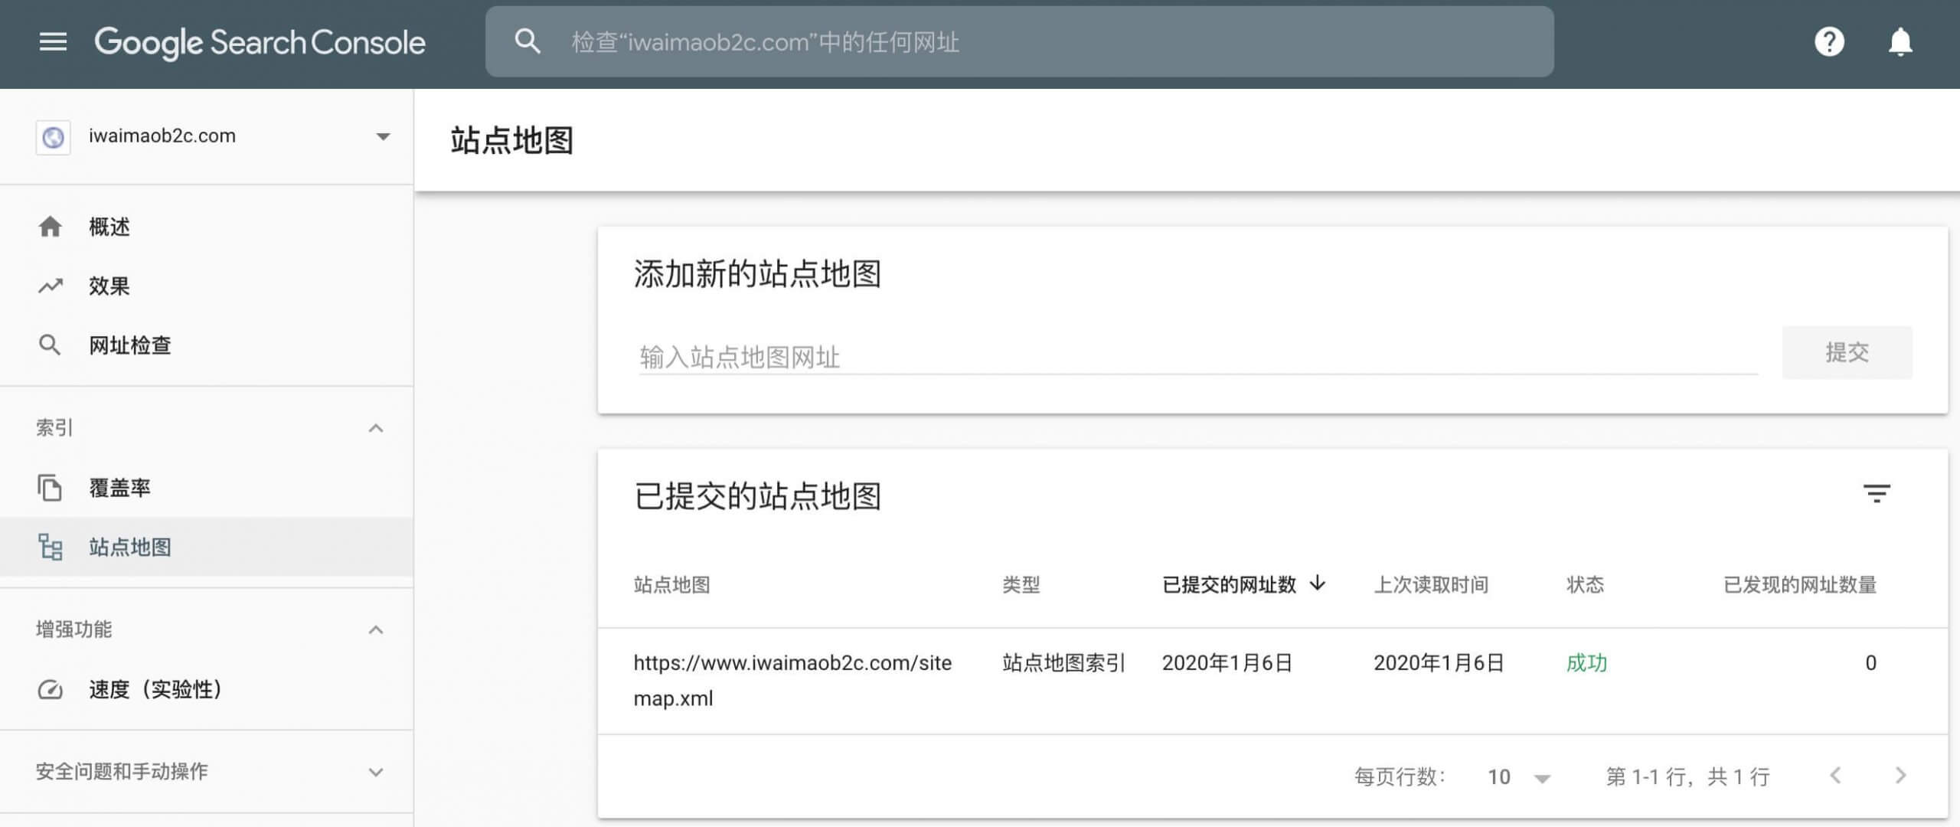Open the filter icon for submitted sitemaps
1960x827 pixels.
point(1877,494)
